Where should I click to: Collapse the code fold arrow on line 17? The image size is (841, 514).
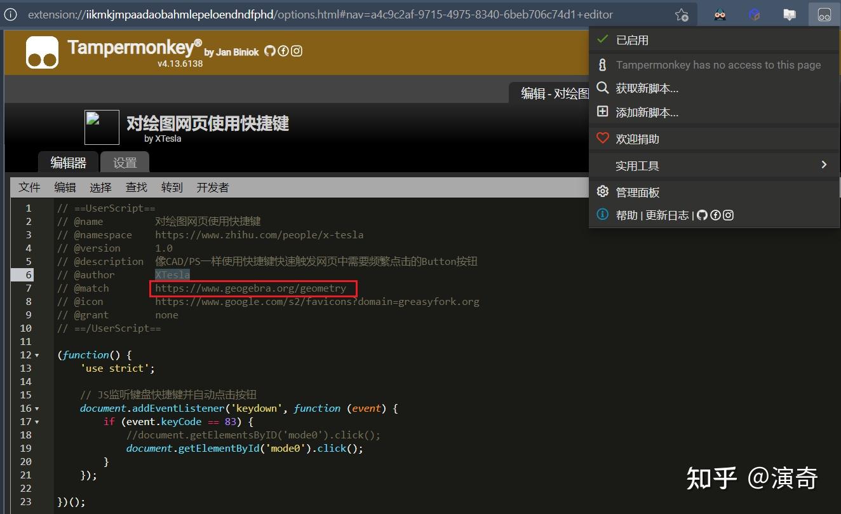pos(37,422)
